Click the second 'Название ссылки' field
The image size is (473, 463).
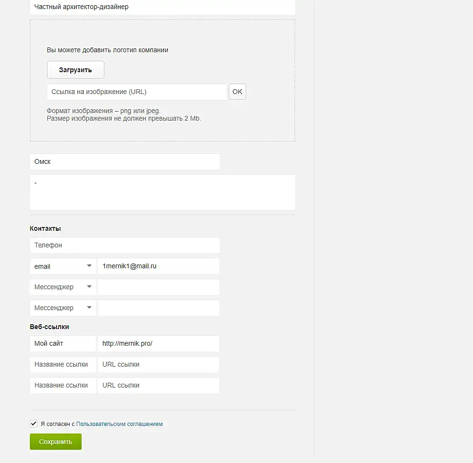pyautogui.click(x=63, y=385)
